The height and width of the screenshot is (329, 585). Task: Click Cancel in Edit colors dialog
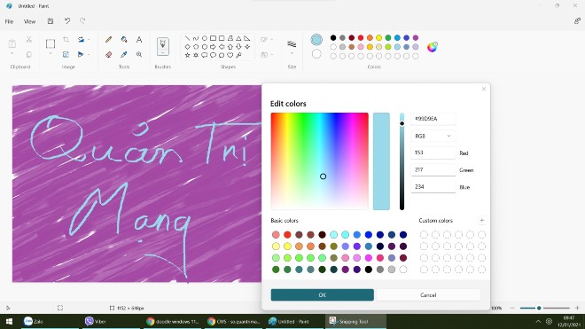428,294
